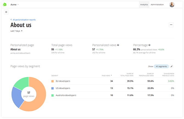Open the user avatar profile menu
This screenshot has height=119, width=184.
(x=172, y=5)
